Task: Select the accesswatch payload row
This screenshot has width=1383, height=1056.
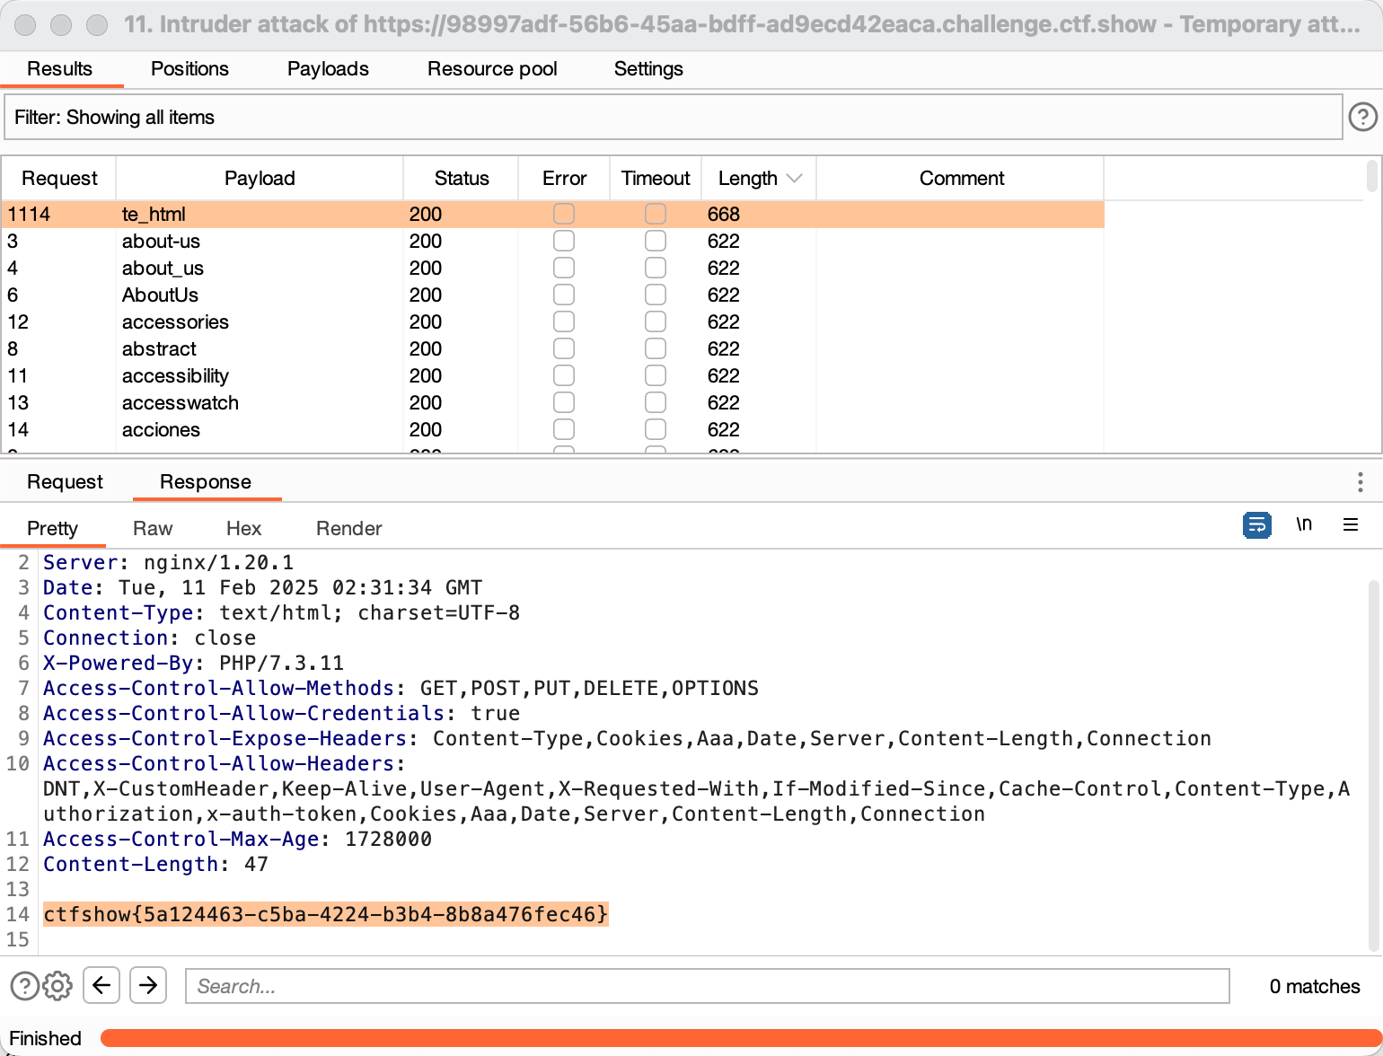Action: (553, 402)
